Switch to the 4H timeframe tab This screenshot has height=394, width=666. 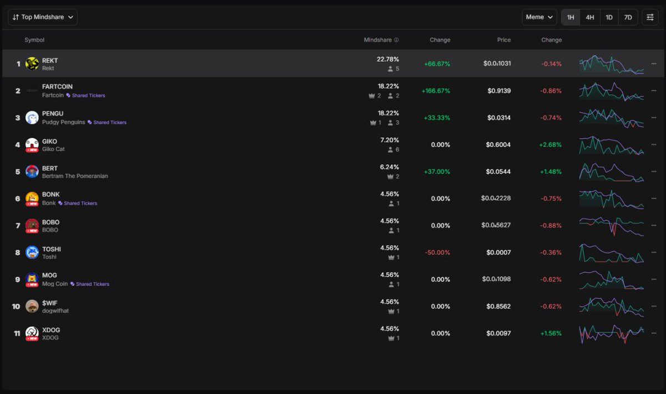tap(590, 17)
